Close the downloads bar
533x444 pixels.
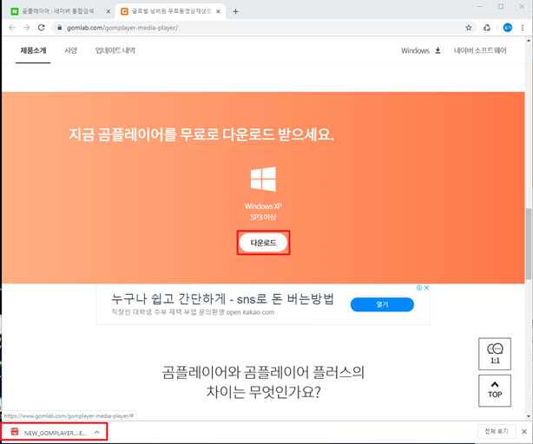coord(524,432)
